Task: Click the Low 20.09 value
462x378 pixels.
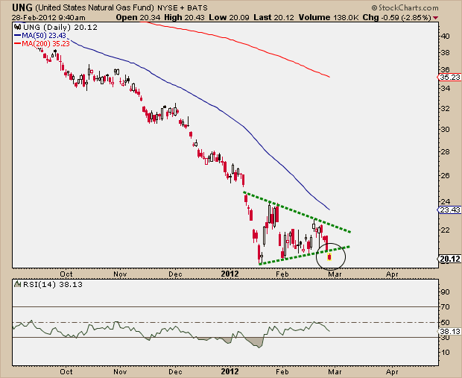Action: coord(229,17)
